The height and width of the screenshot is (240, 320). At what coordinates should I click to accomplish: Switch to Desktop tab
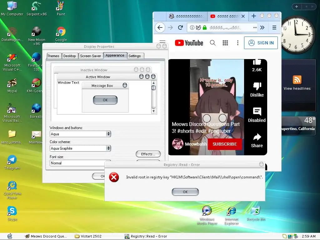pyautogui.click(x=70, y=56)
